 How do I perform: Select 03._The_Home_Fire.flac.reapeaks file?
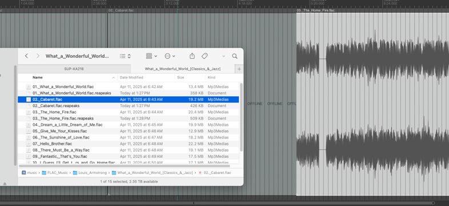pyautogui.click(x=129, y=118)
